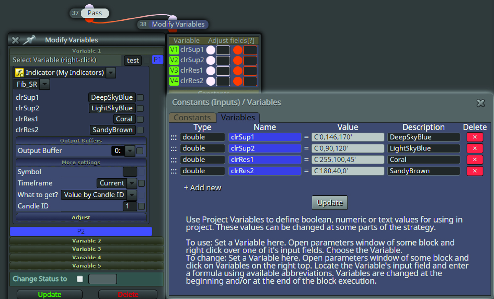494x299 pixels.
Task: Click the white circle in the clrRes1 row
Action: tap(211, 71)
